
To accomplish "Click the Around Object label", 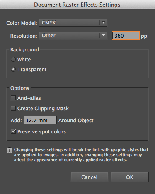I will [x=76, y=121].
